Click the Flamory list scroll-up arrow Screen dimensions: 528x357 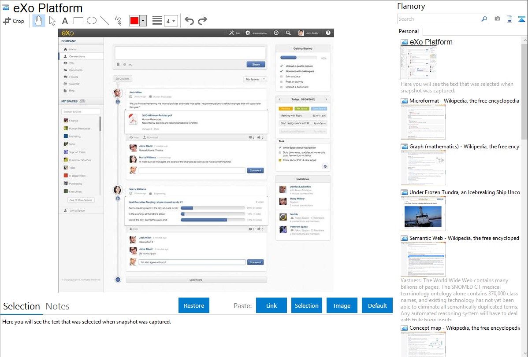coord(524,40)
